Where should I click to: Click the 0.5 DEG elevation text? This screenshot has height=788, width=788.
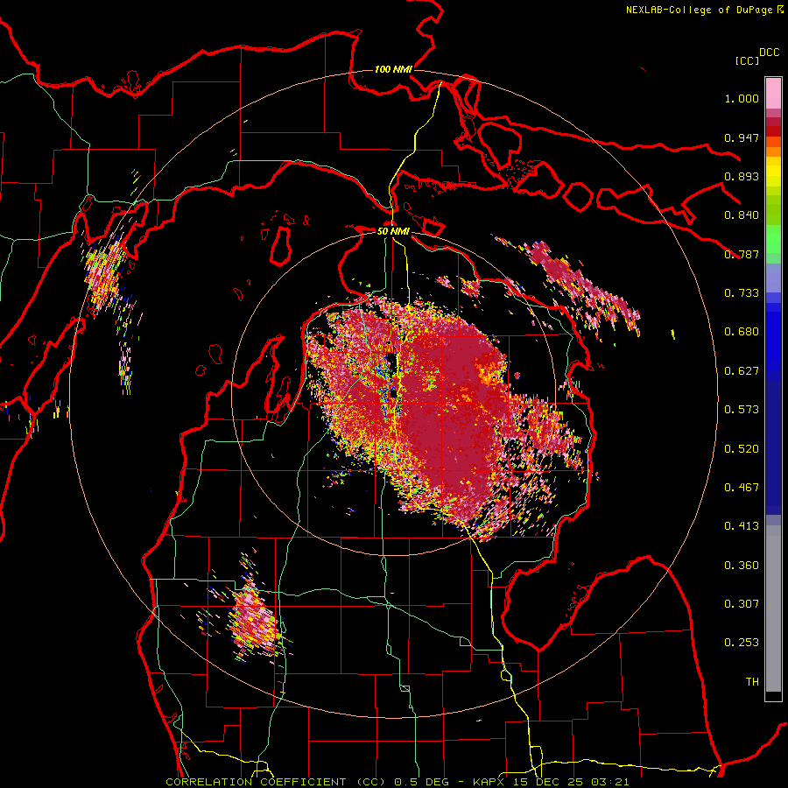pyautogui.click(x=424, y=782)
